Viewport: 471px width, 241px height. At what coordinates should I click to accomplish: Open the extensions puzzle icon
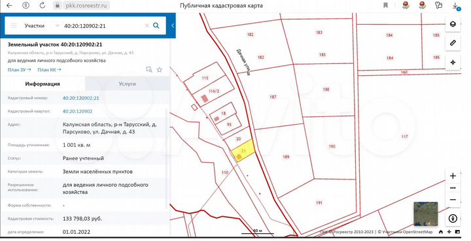pyautogui.click(x=439, y=5)
